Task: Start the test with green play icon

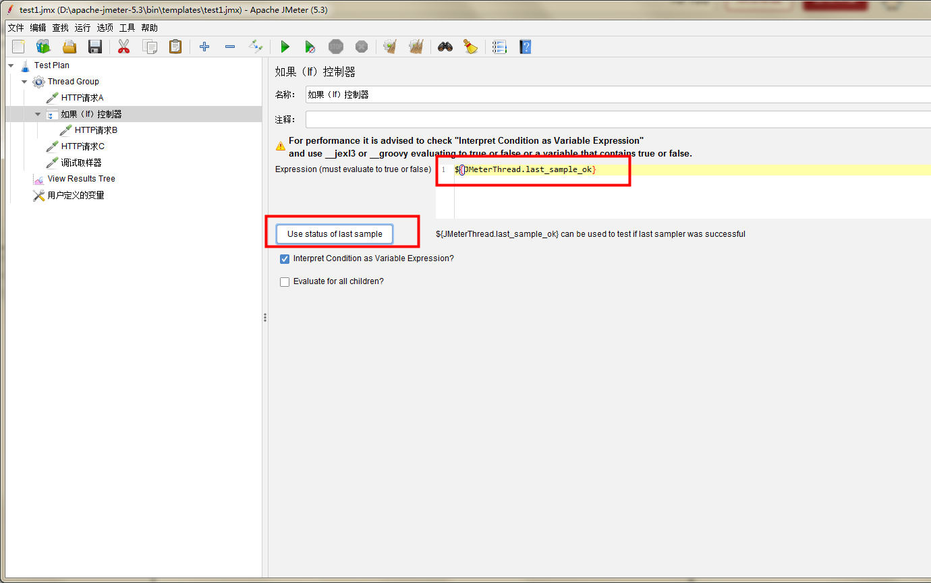Action: (x=285, y=47)
